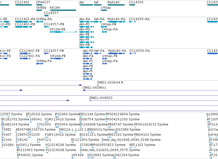Click protein Abi-PE
This screenshot has width=218, height=159.
(x=87, y=69)
